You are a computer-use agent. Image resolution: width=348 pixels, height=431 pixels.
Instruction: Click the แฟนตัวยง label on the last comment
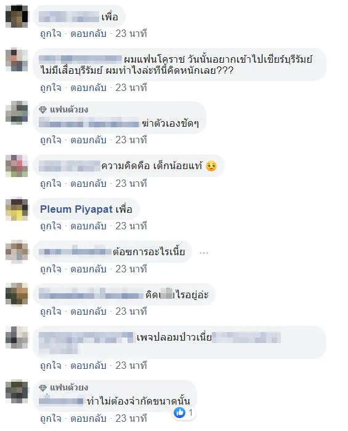(69, 388)
